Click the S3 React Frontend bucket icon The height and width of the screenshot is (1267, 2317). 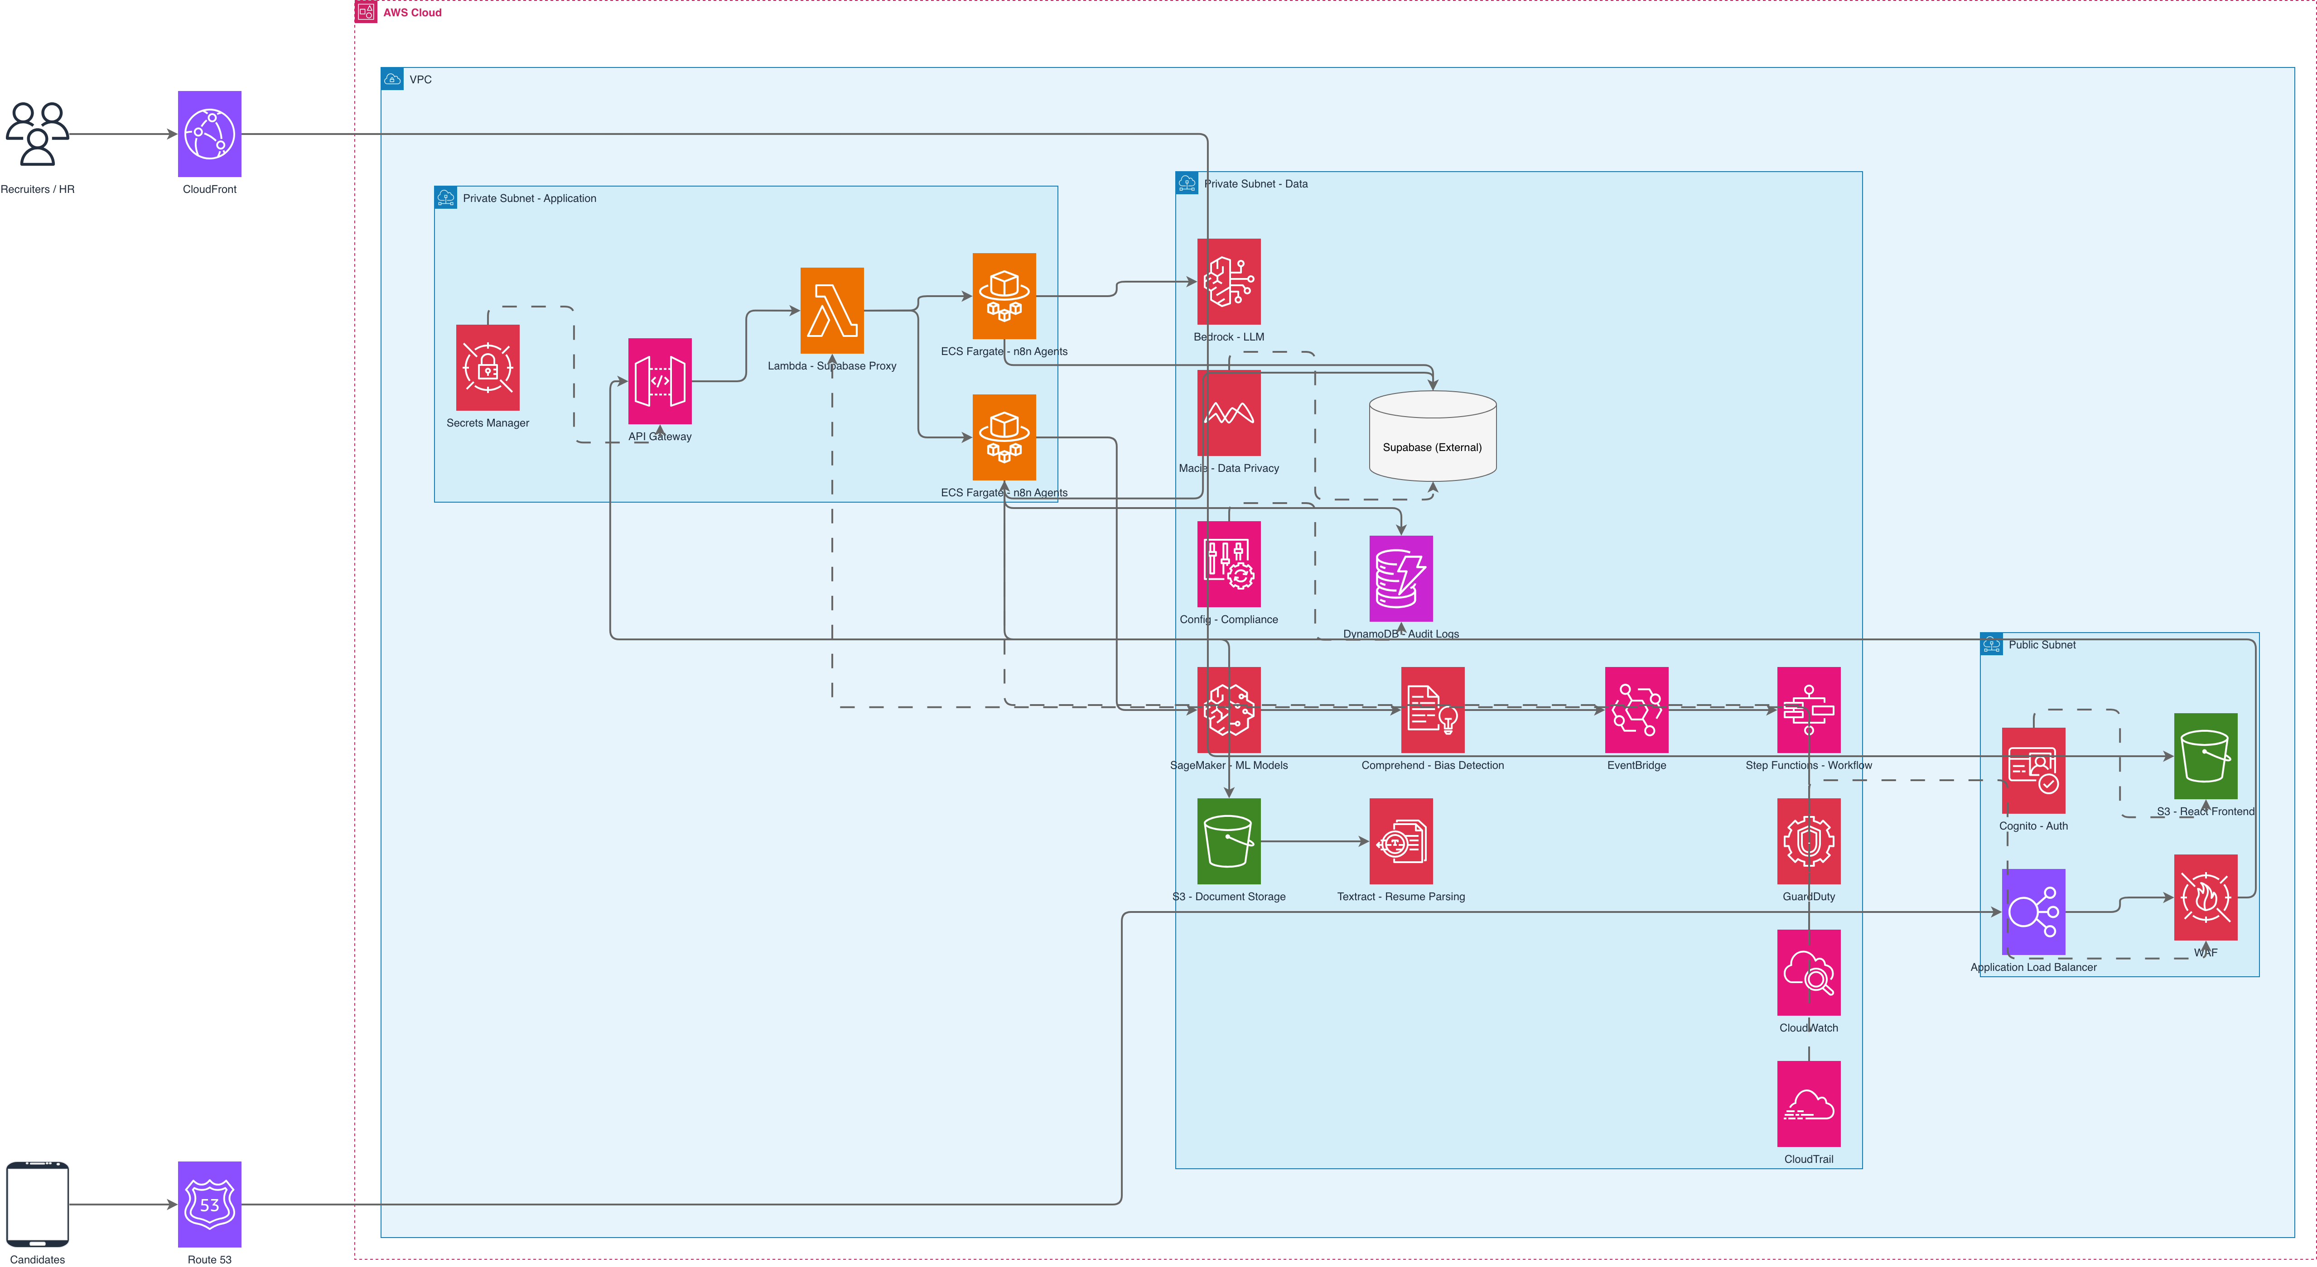click(2206, 756)
